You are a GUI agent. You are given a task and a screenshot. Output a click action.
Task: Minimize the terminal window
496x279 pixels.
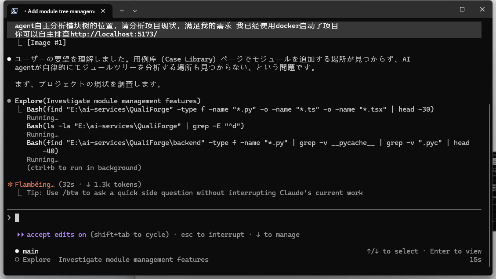[442, 9]
